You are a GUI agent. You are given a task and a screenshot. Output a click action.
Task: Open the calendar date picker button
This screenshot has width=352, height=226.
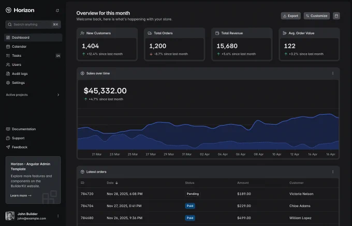click(x=336, y=16)
